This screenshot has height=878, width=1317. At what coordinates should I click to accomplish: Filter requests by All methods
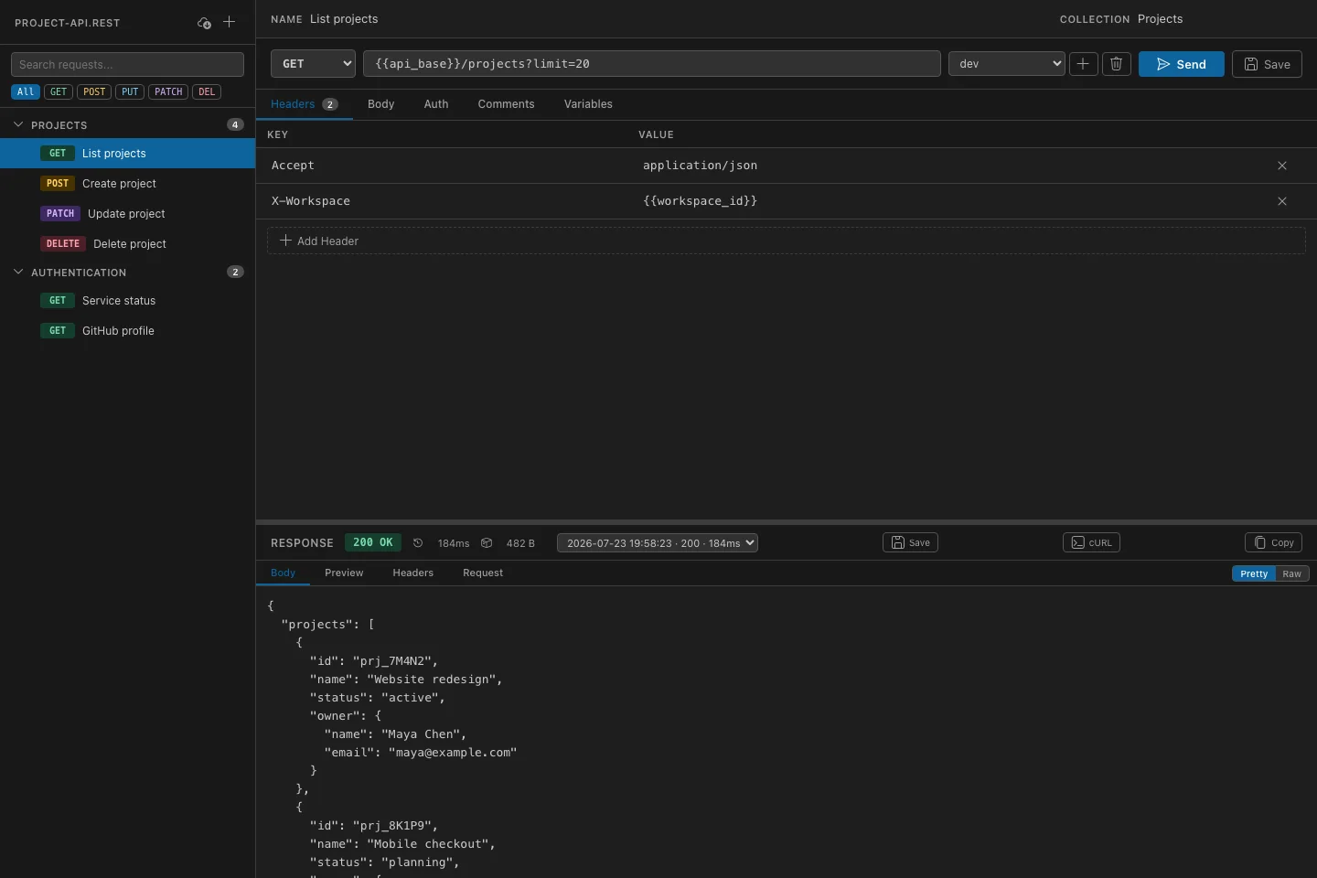(26, 91)
